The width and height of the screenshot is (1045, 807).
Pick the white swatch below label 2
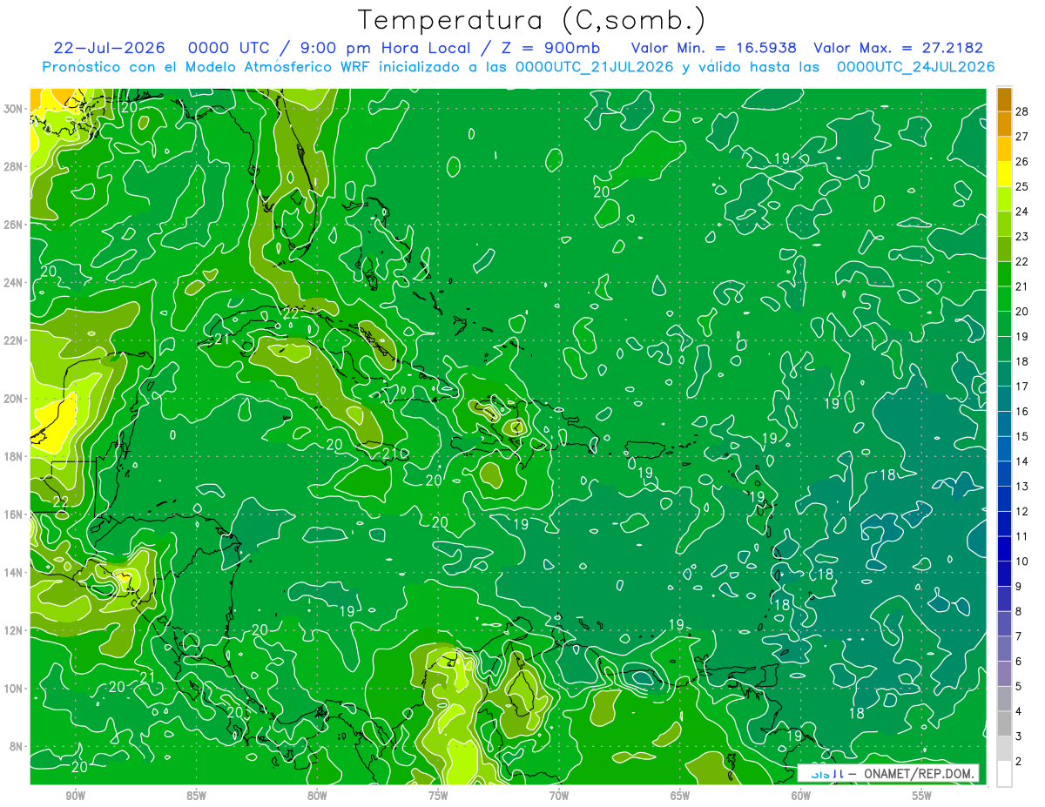(x=1004, y=774)
